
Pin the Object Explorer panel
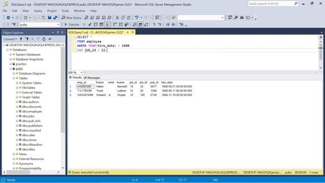point(57,33)
